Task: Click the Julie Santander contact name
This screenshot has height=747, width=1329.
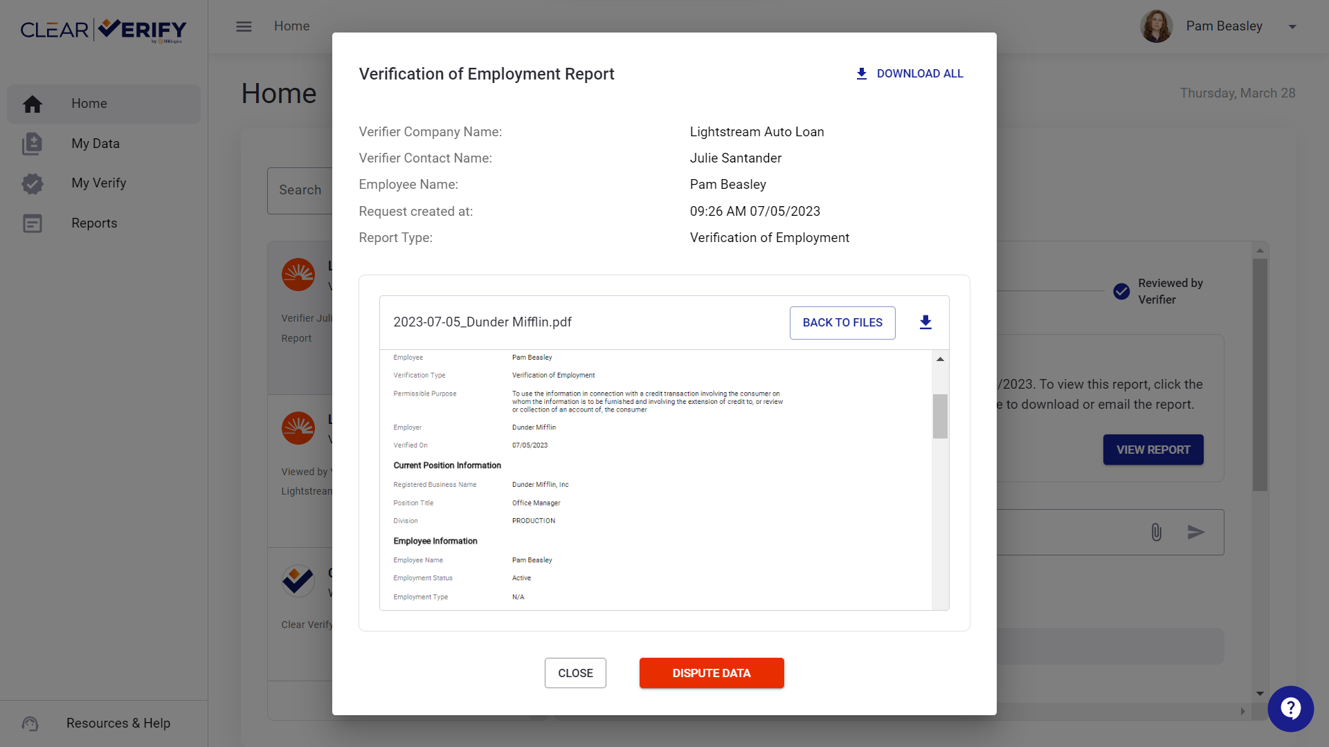Action: [735, 158]
